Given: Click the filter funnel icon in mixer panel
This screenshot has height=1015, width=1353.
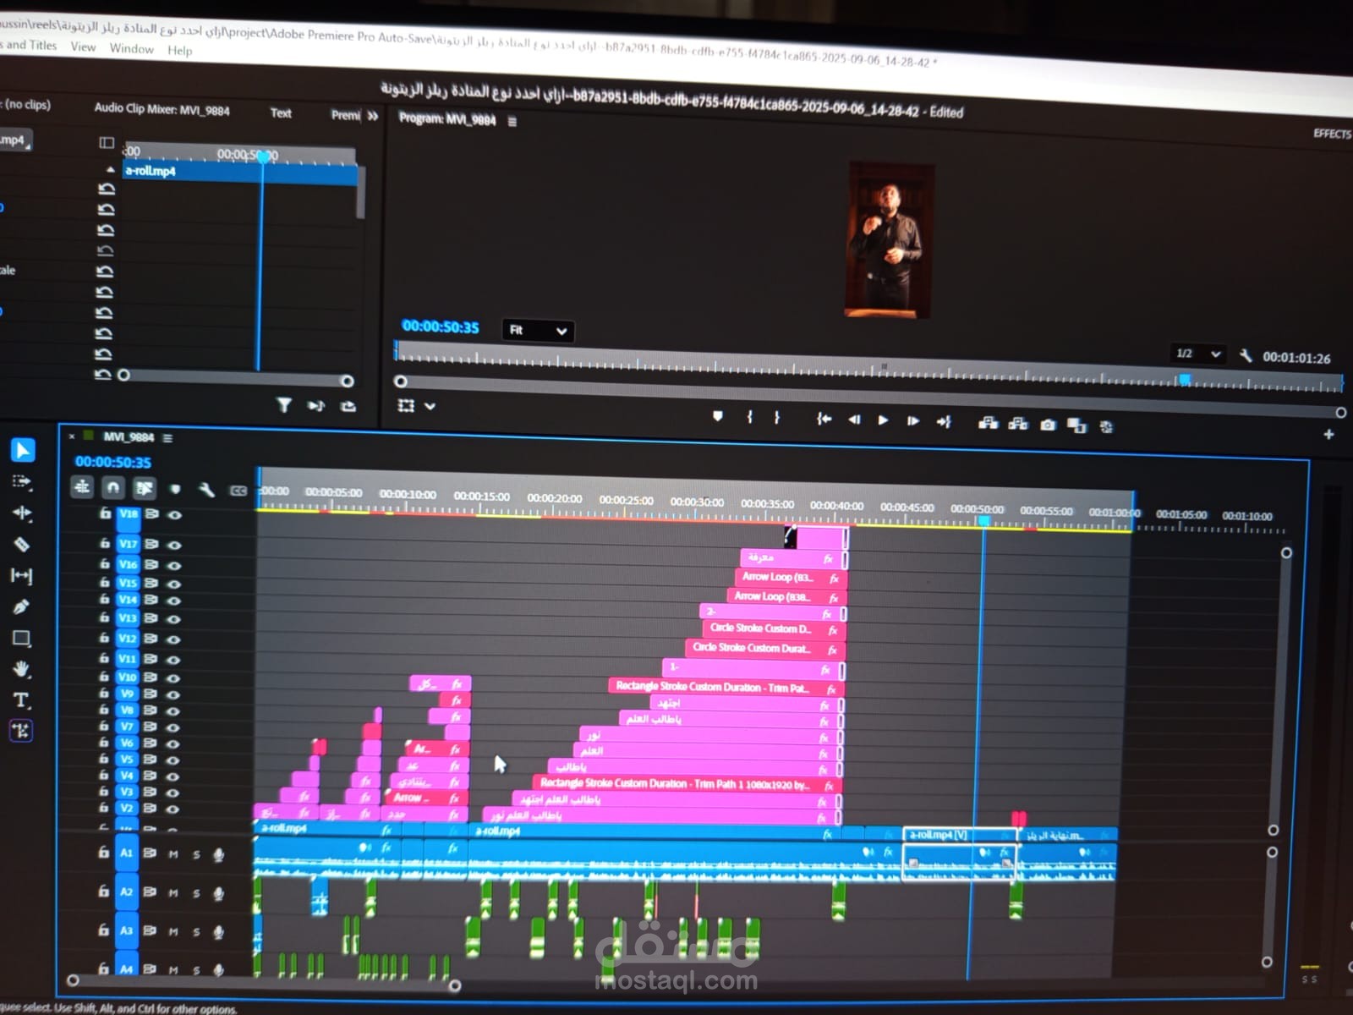Looking at the screenshot, I should click(x=284, y=405).
